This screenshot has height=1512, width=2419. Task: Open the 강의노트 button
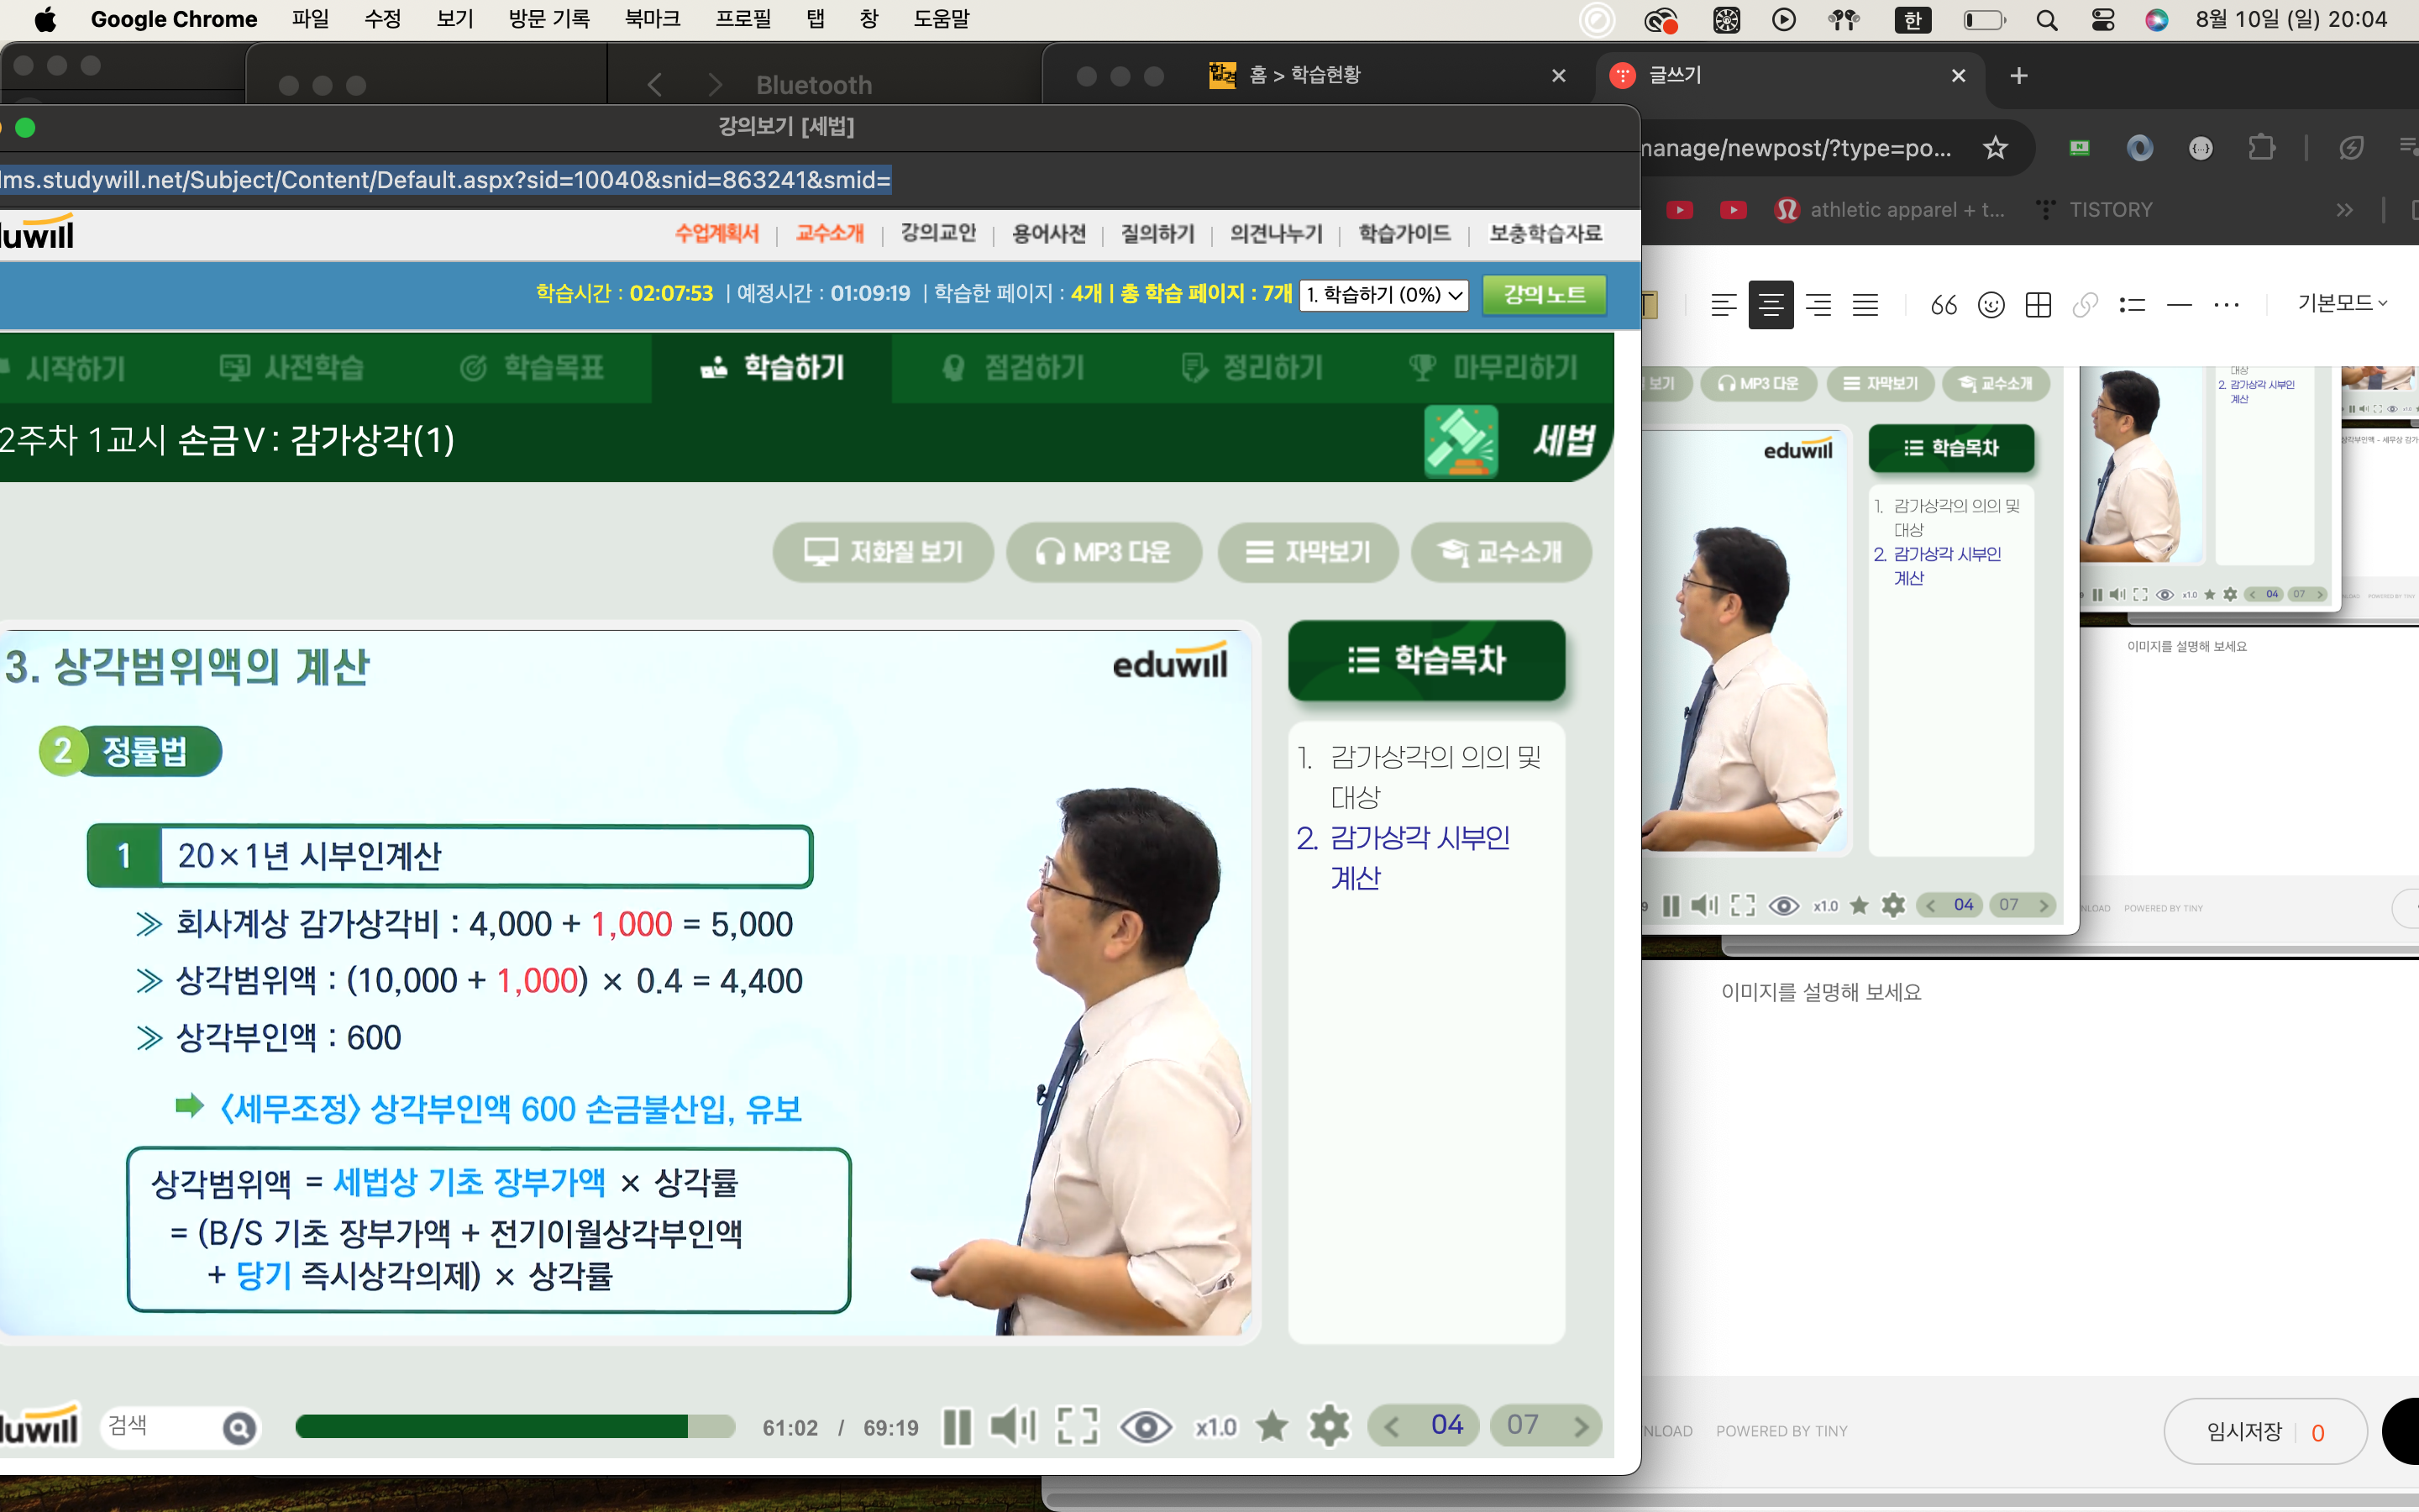1545,295
